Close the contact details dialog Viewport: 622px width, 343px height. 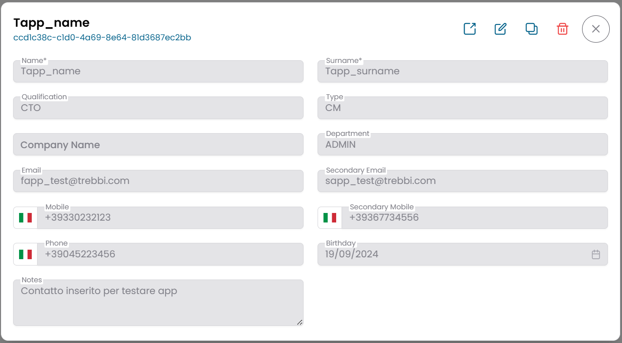596,29
